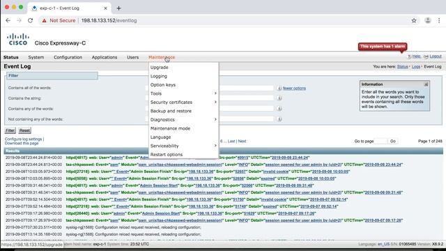Image resolution: width=446 pixels, height=251 pixels.
Task: Close the Information panel
Action: [426, 84]
